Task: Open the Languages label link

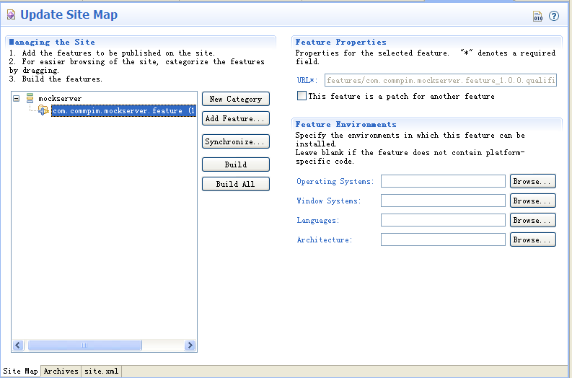Action: (x=317, y=220)
